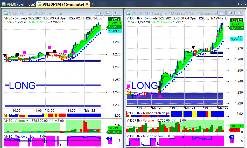Screen dimensions: 247x148
Task: Click the VN30F1M tab chart icon
Action: click(x=40, y=4)
